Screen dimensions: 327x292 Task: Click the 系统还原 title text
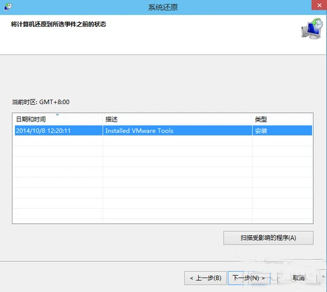[x=163, y=7]
